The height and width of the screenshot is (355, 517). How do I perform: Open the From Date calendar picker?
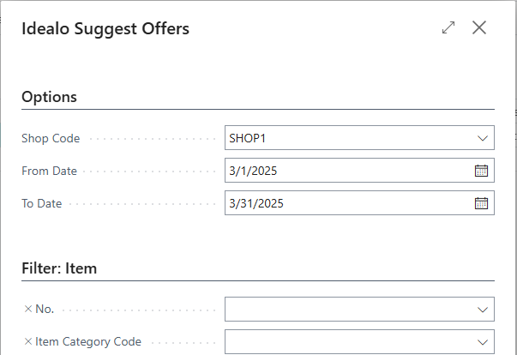click(481, 171)
